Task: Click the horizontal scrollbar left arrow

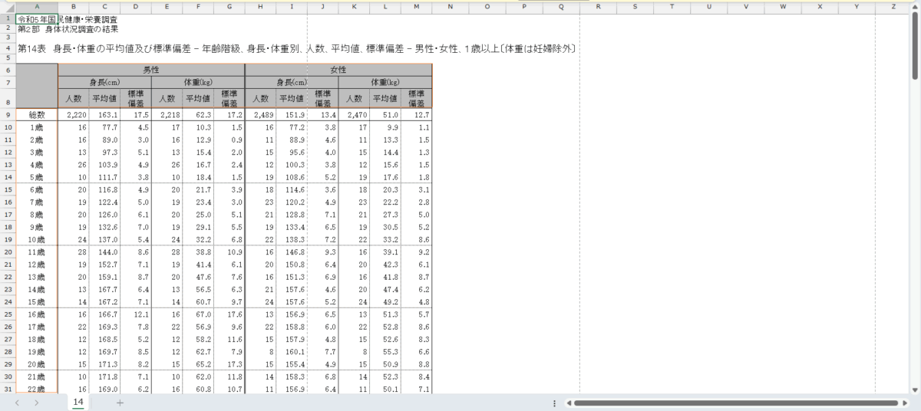Action: (x=569, y=403)
